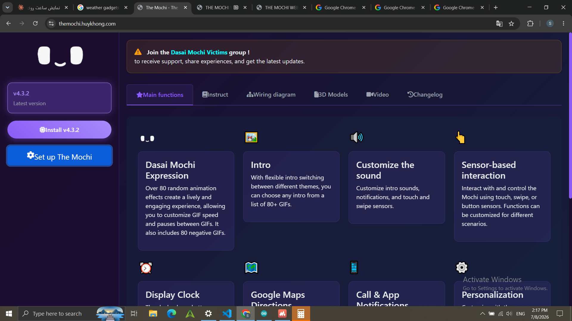Click the map icon above Google Maps Directions
The height and width of the screenshot is (321, 572).
click(x=251, y=267)
